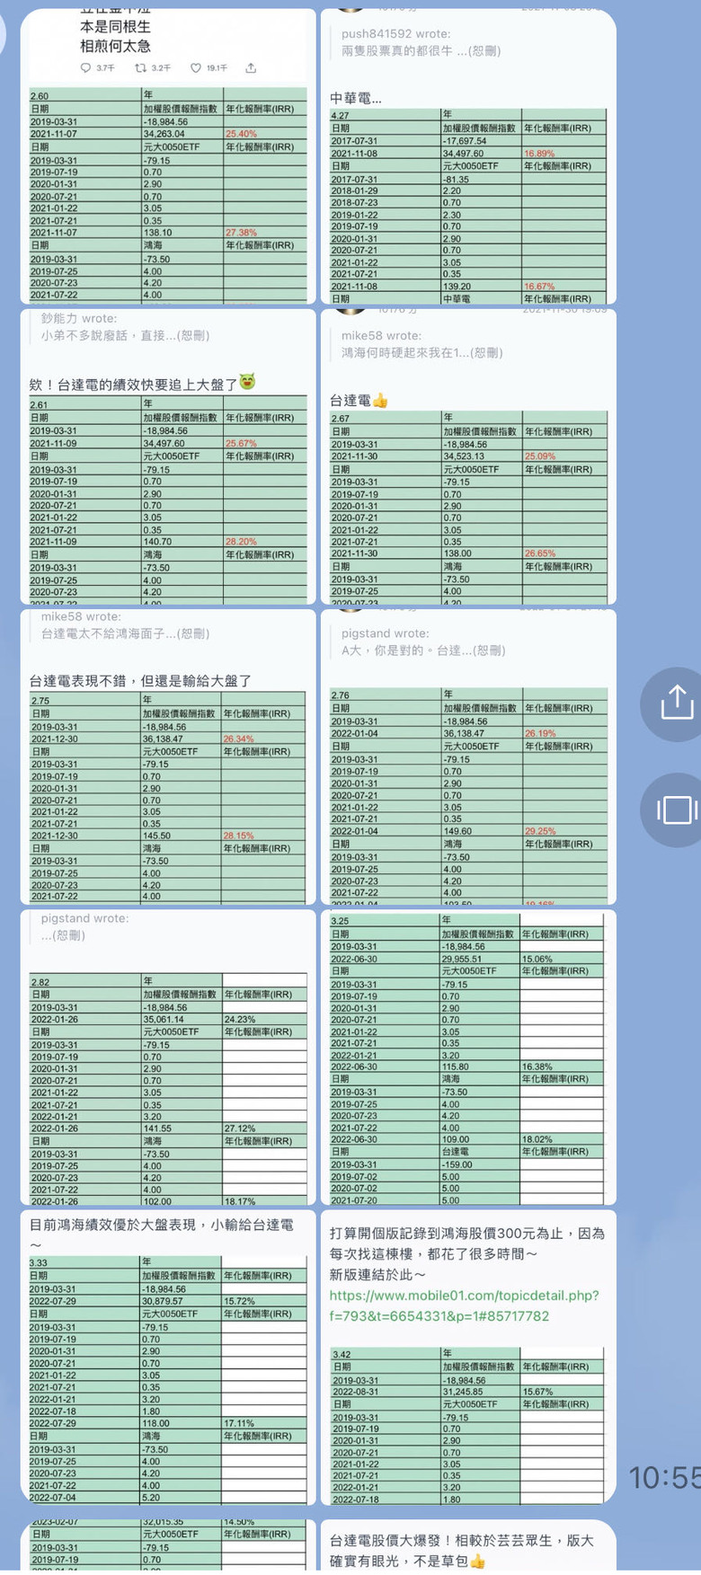The height and width of the screenshot is (1575, 701).
Task: Tap the comment bubble icon beside 3.7千
Action: 85,68
